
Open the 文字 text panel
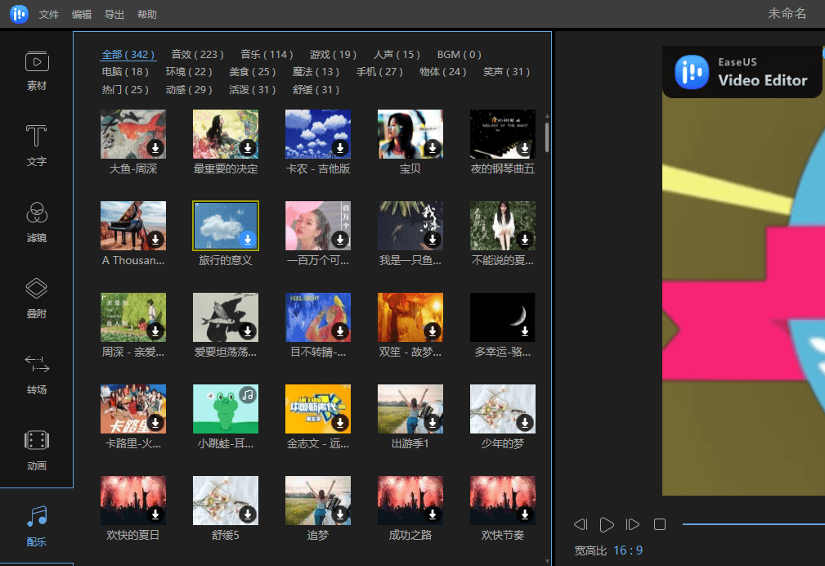coord(37,146)
